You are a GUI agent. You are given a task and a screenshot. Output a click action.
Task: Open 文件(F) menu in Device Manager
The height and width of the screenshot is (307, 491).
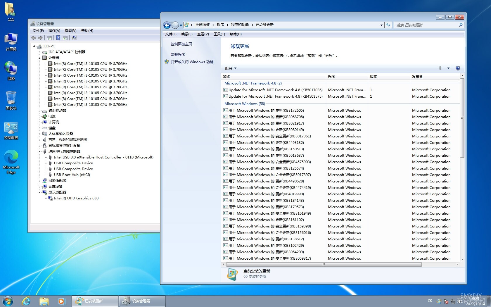click(x=38, y=31)
